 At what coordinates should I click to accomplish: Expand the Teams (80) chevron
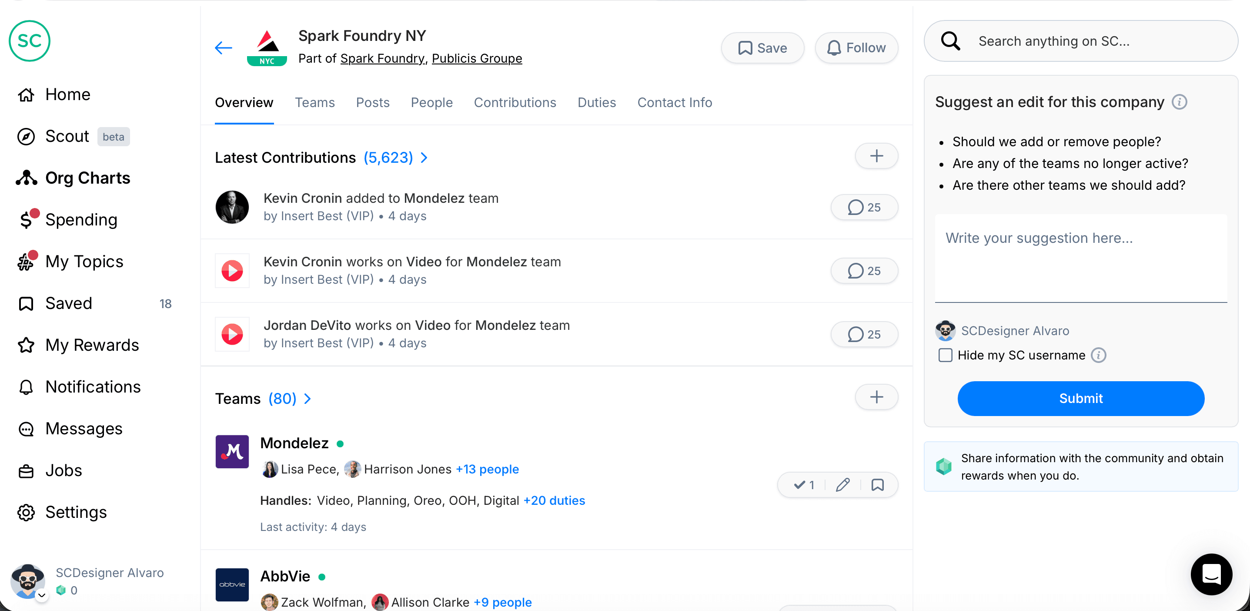point(307,398)
